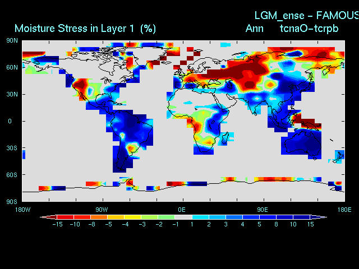Pick the red swatch between -15 and -10

(65, 217)
